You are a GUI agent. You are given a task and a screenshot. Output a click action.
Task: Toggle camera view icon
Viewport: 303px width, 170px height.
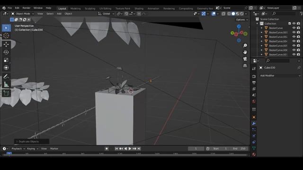tap(245, 59)
